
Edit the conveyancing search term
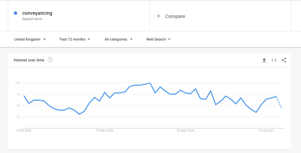pos(37,13)
